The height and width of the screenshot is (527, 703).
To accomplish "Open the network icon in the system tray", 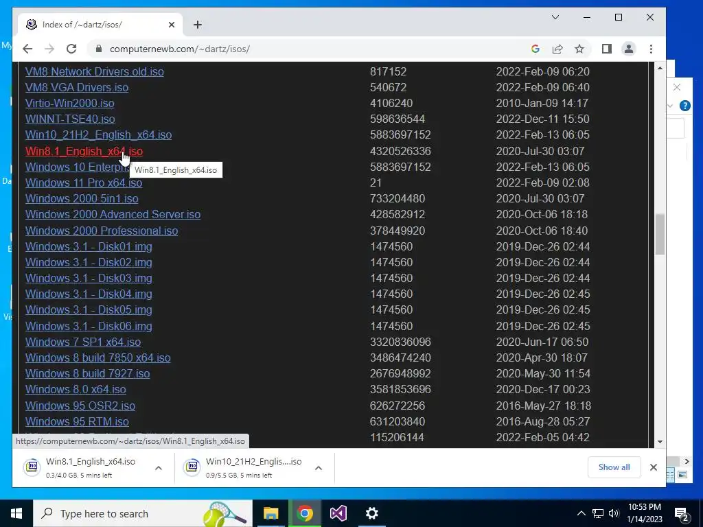I will pyautogui.click(x=598, y=513).
